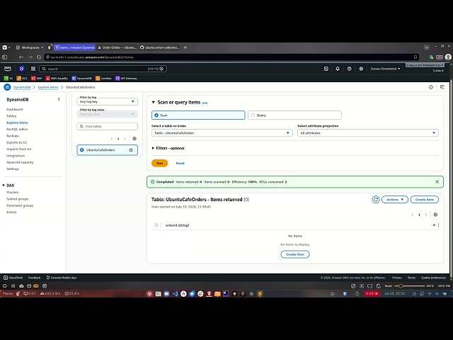Open the Filter by tag value dropdown
453x340 pixels.
click(x=107, y=114)
